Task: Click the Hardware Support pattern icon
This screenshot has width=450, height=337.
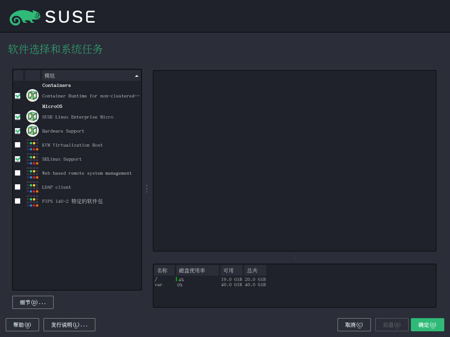Action: [x=33, y=131]
